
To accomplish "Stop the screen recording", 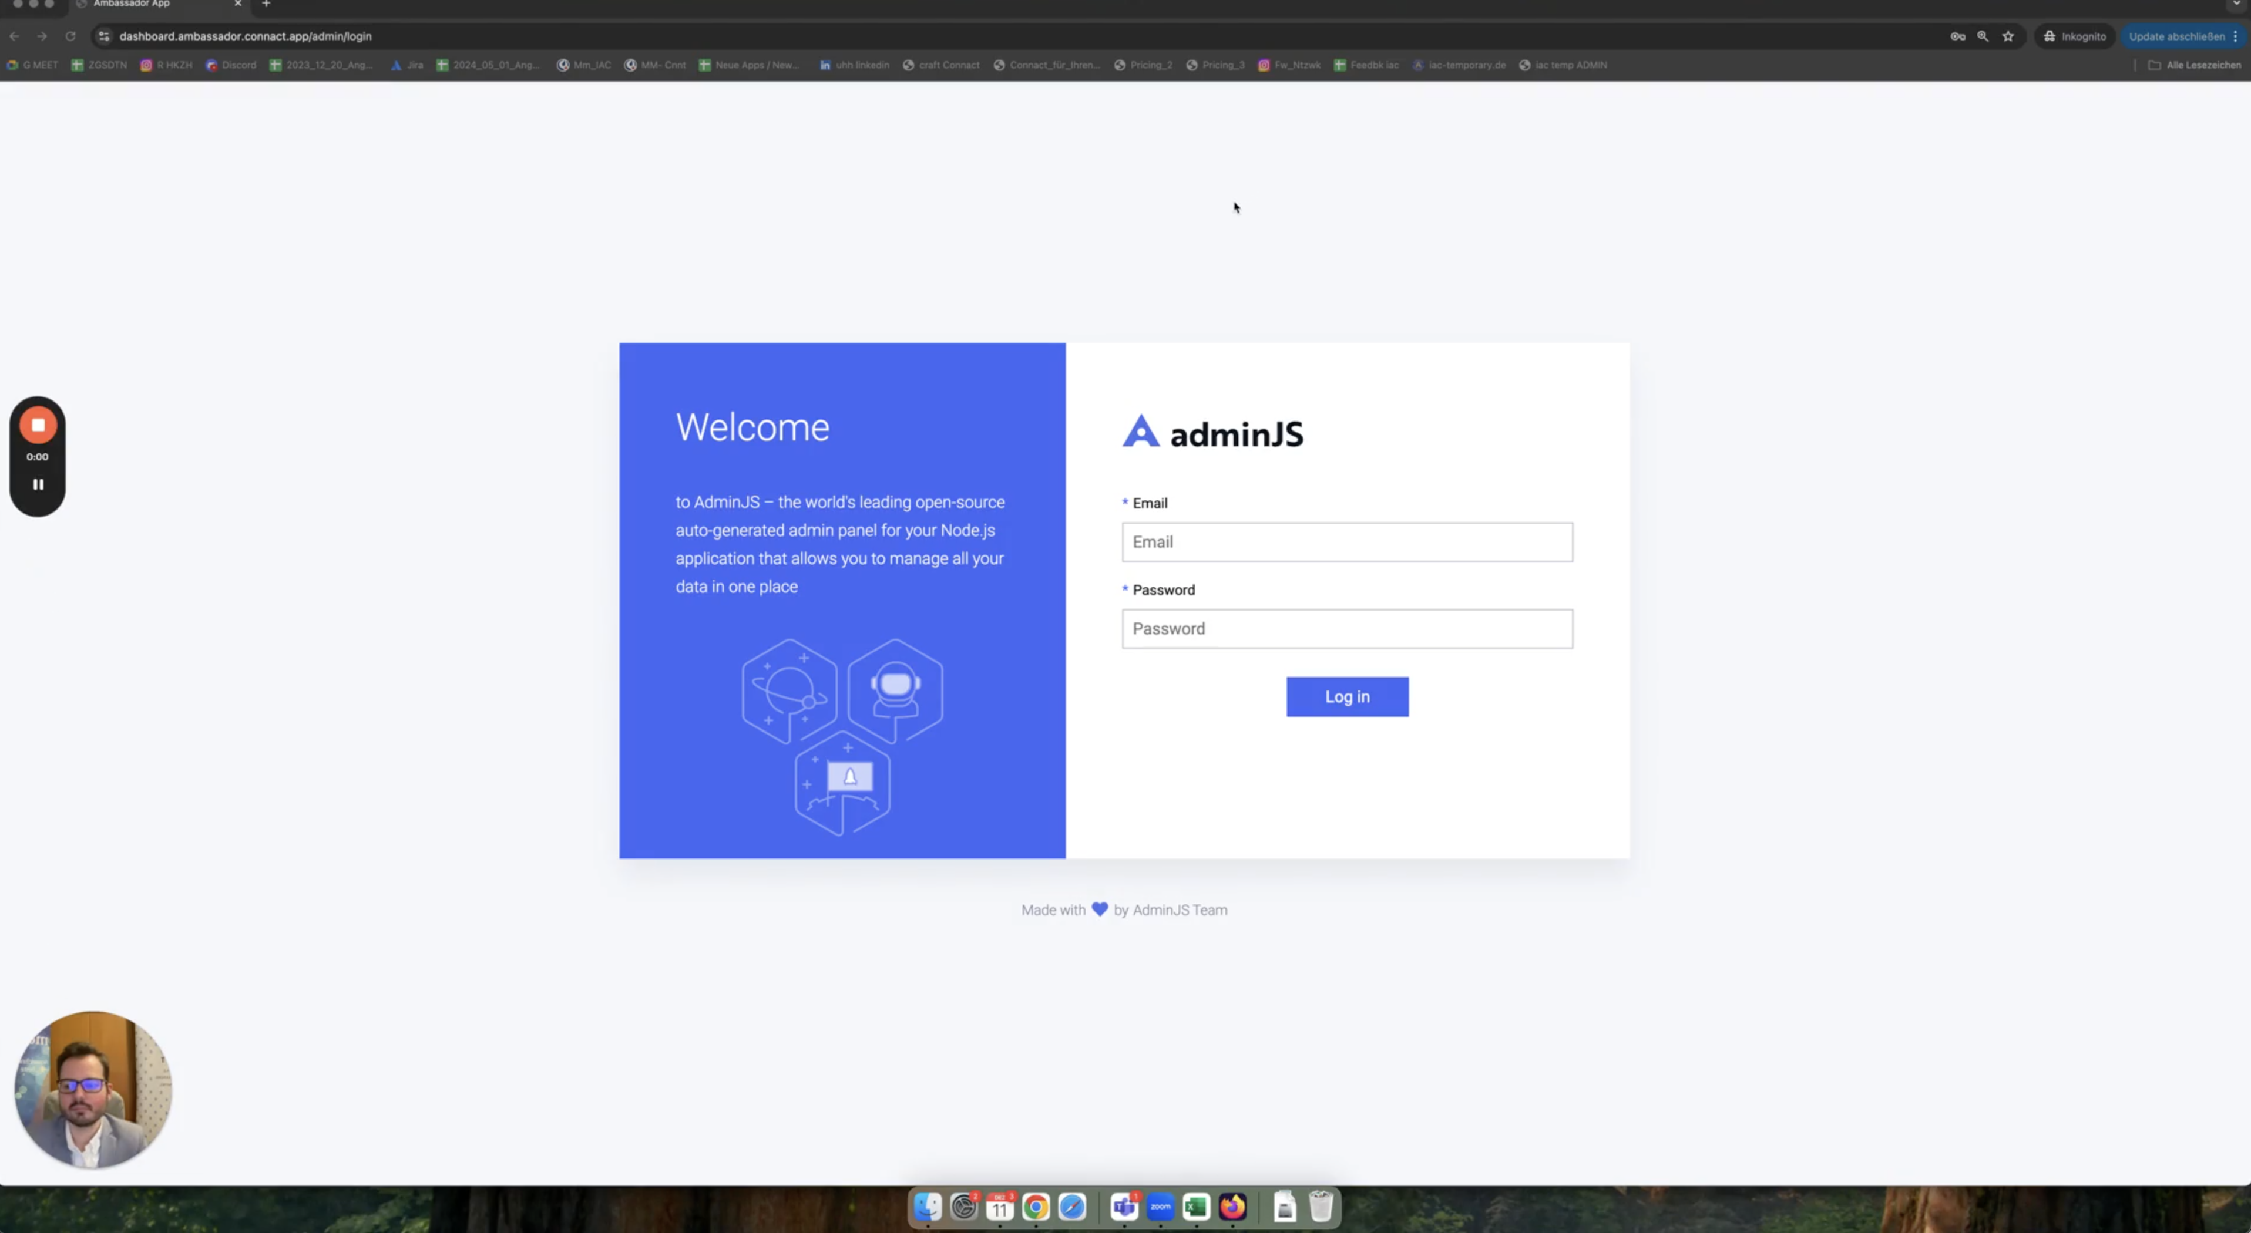I will [38, 425].
